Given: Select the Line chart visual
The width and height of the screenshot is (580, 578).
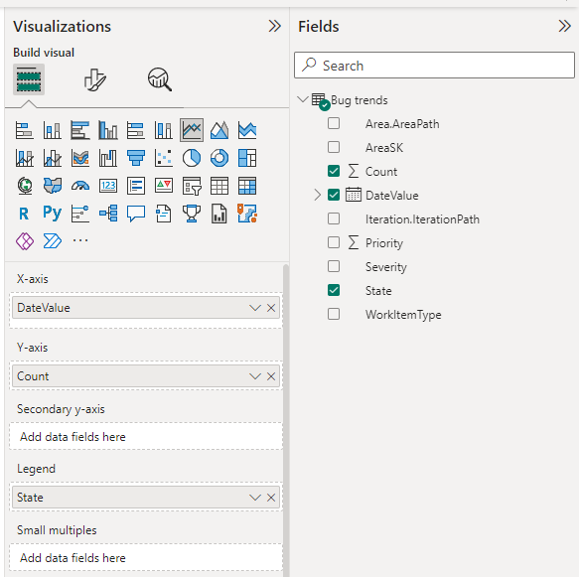Looking at the screenshot, I should point(192,130).
